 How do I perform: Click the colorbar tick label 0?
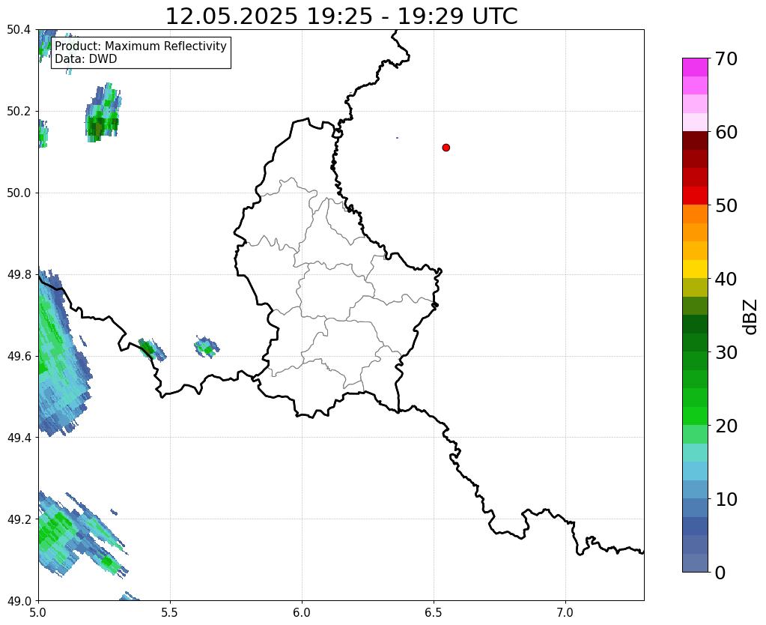[720, 573]
